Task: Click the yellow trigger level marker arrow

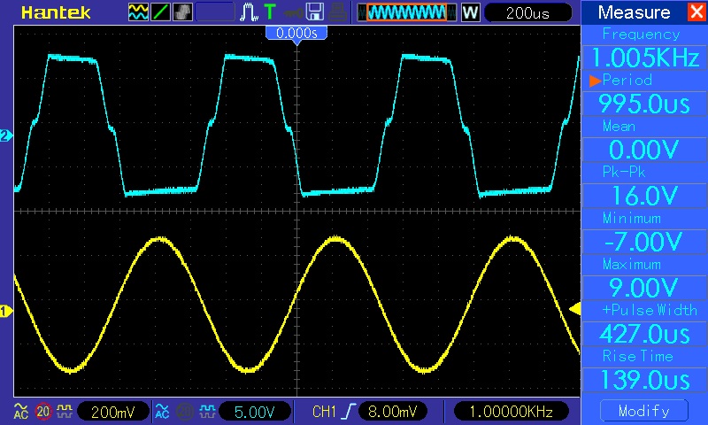Action: click(x=573, y=308)
